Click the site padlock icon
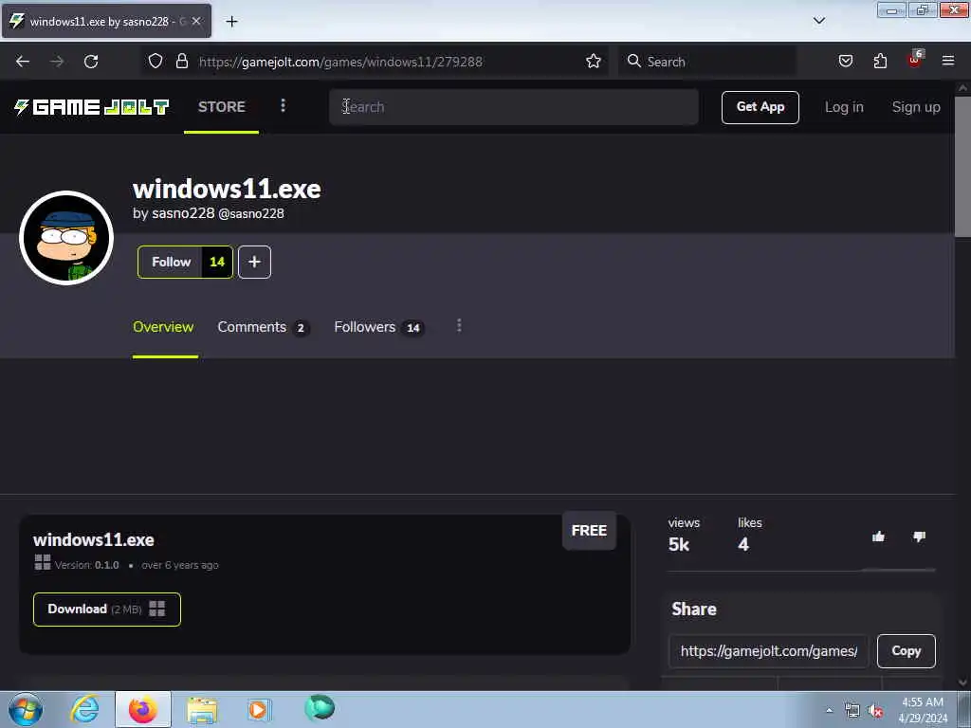The width and height of the screenshot is (971, 728). 181,61
